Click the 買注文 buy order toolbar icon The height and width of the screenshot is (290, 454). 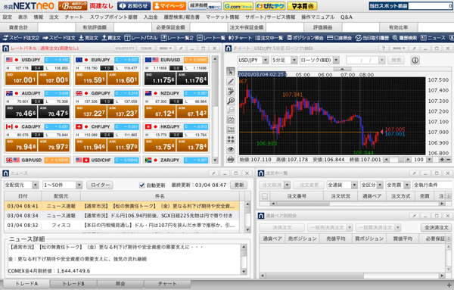tap(111, 38)
